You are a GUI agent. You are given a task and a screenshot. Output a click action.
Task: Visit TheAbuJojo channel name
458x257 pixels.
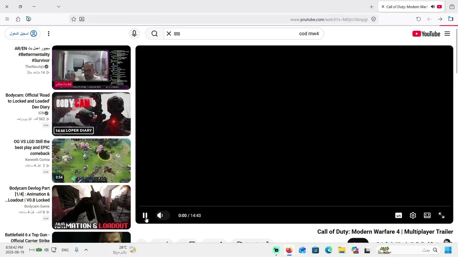tap(34, 67)
